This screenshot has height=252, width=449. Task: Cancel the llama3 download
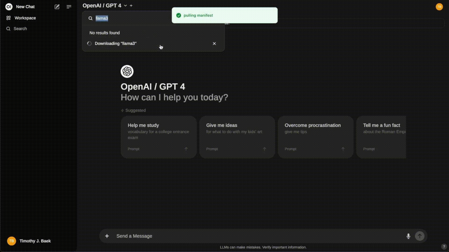(214, 44)
